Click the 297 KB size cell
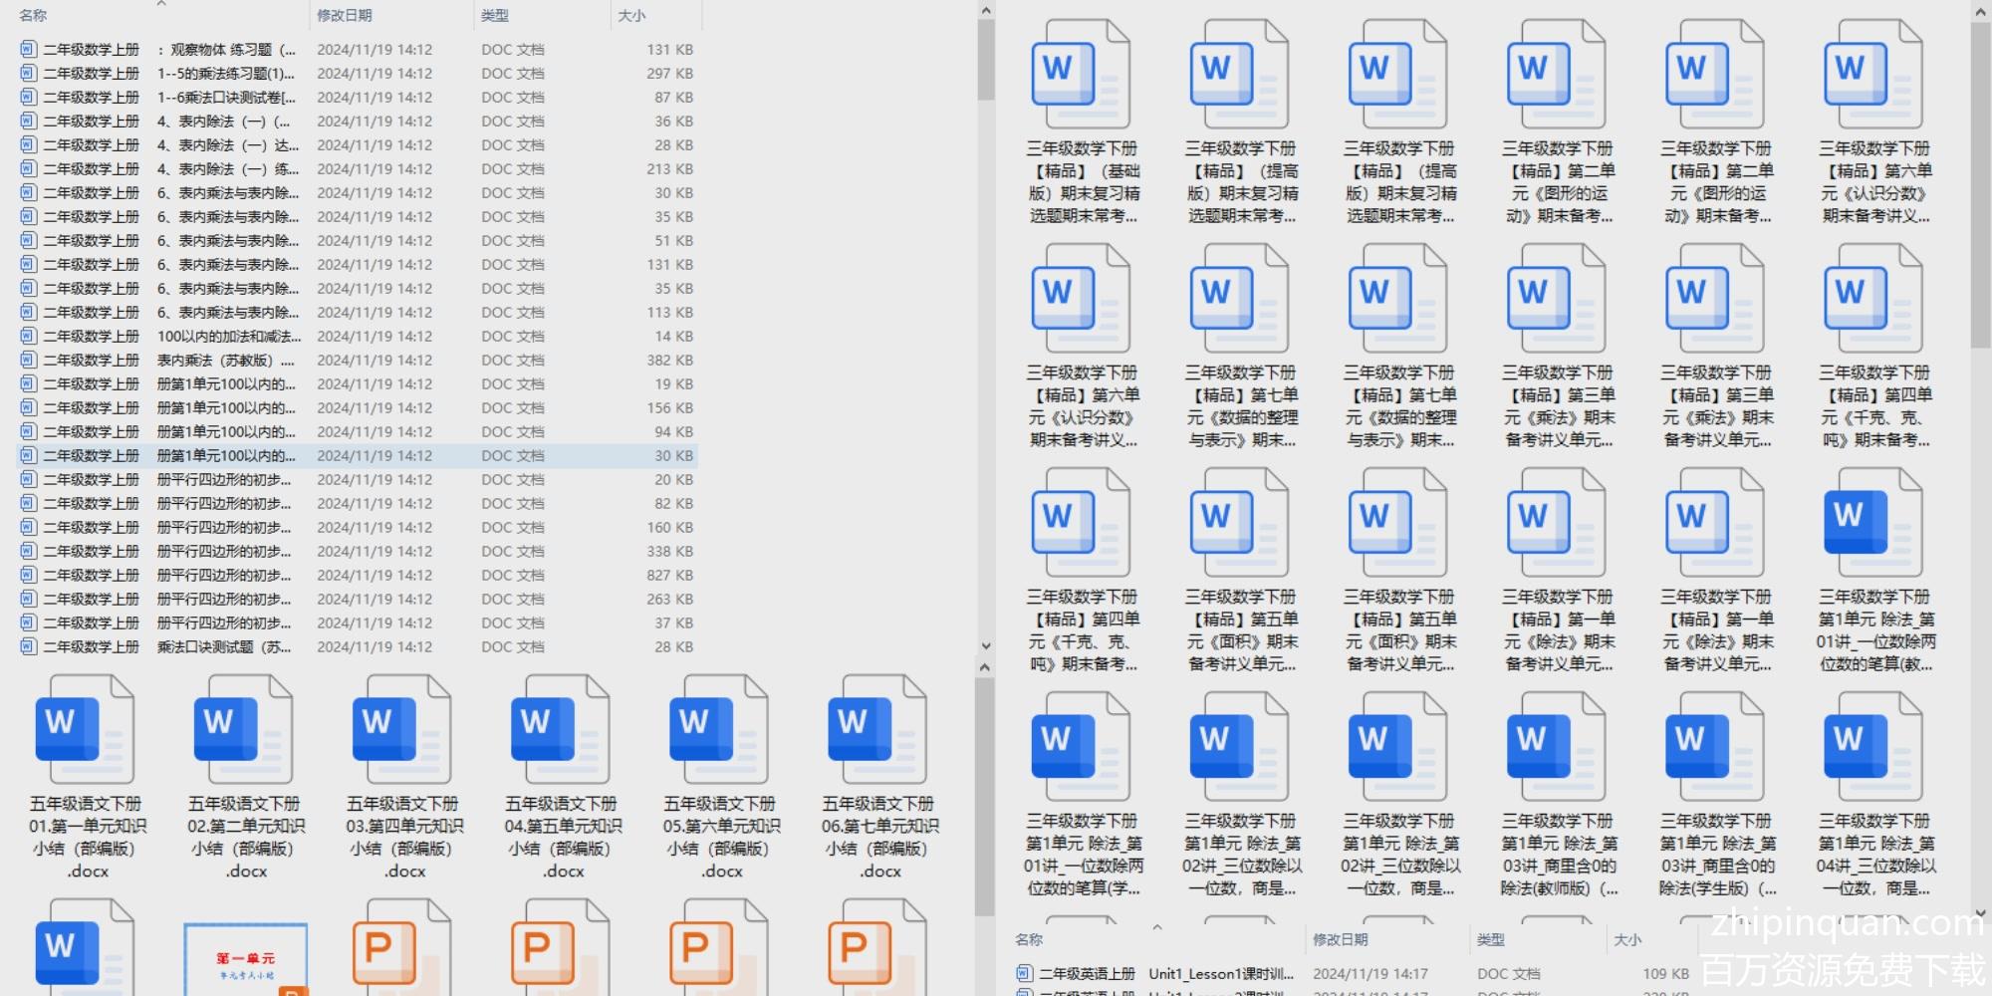The width and height of the screenshot is (1992, 996). pyautogui.click(x=669, y=73)
